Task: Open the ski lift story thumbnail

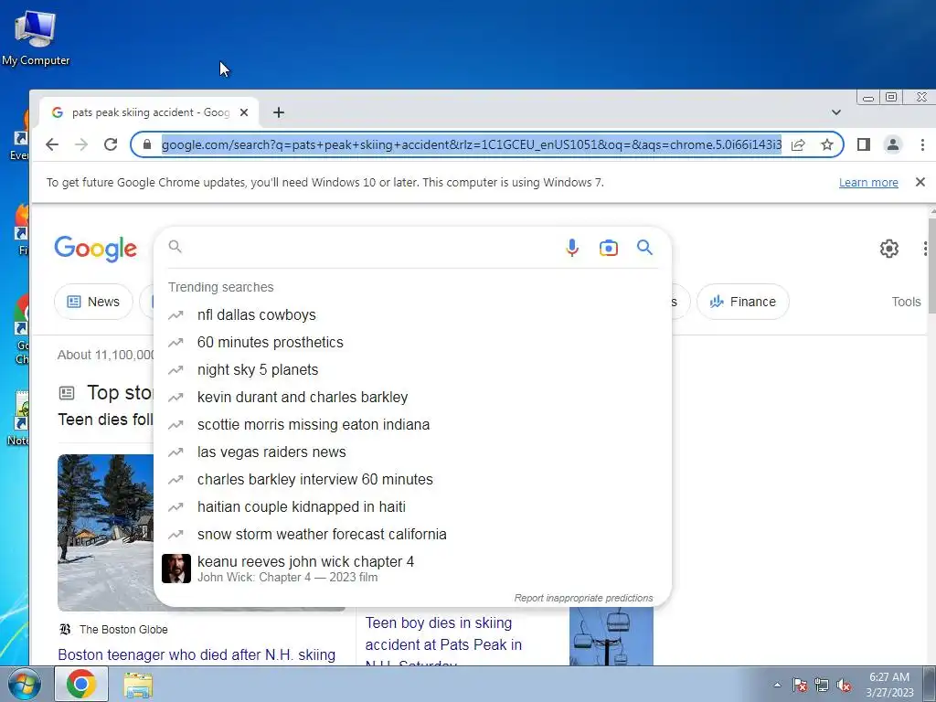Action: (x=612, y=636)
